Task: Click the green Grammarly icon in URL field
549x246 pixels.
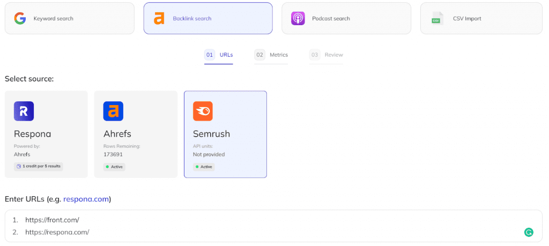Action: [x=529, y=232]
